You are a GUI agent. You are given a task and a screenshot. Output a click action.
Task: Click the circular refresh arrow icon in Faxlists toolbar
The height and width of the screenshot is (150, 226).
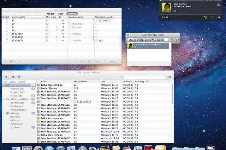point(19,77)
